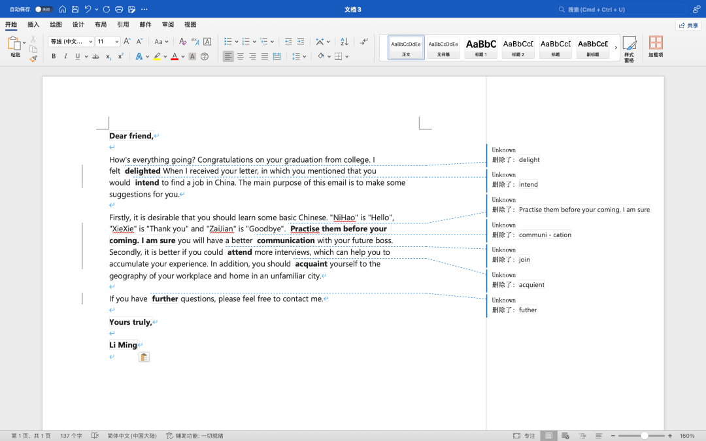Toggle strikethrough formatting
Image resolution: width=706 pixels, height=441 pixels.
click(x=95, y=56)
